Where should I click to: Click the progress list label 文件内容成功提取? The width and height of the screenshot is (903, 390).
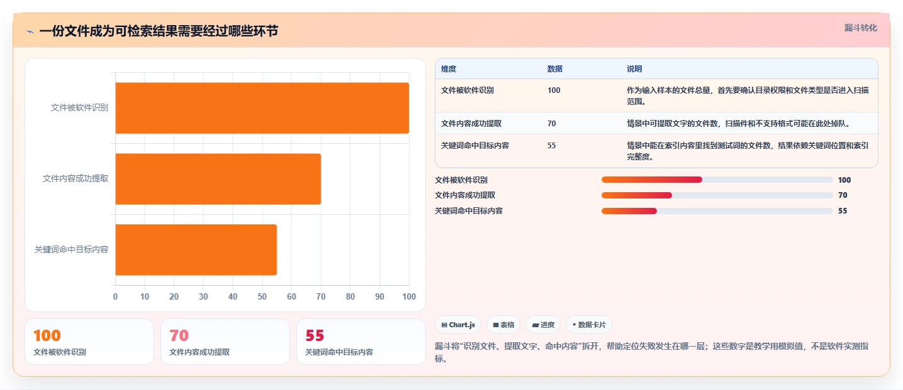pyautogui.click(x=465, y=195)
